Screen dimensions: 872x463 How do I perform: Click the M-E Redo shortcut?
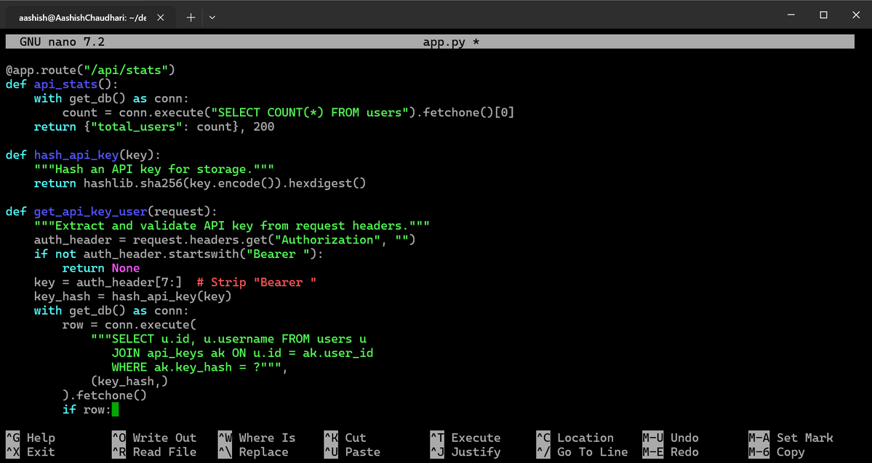[x=671, y=452]
